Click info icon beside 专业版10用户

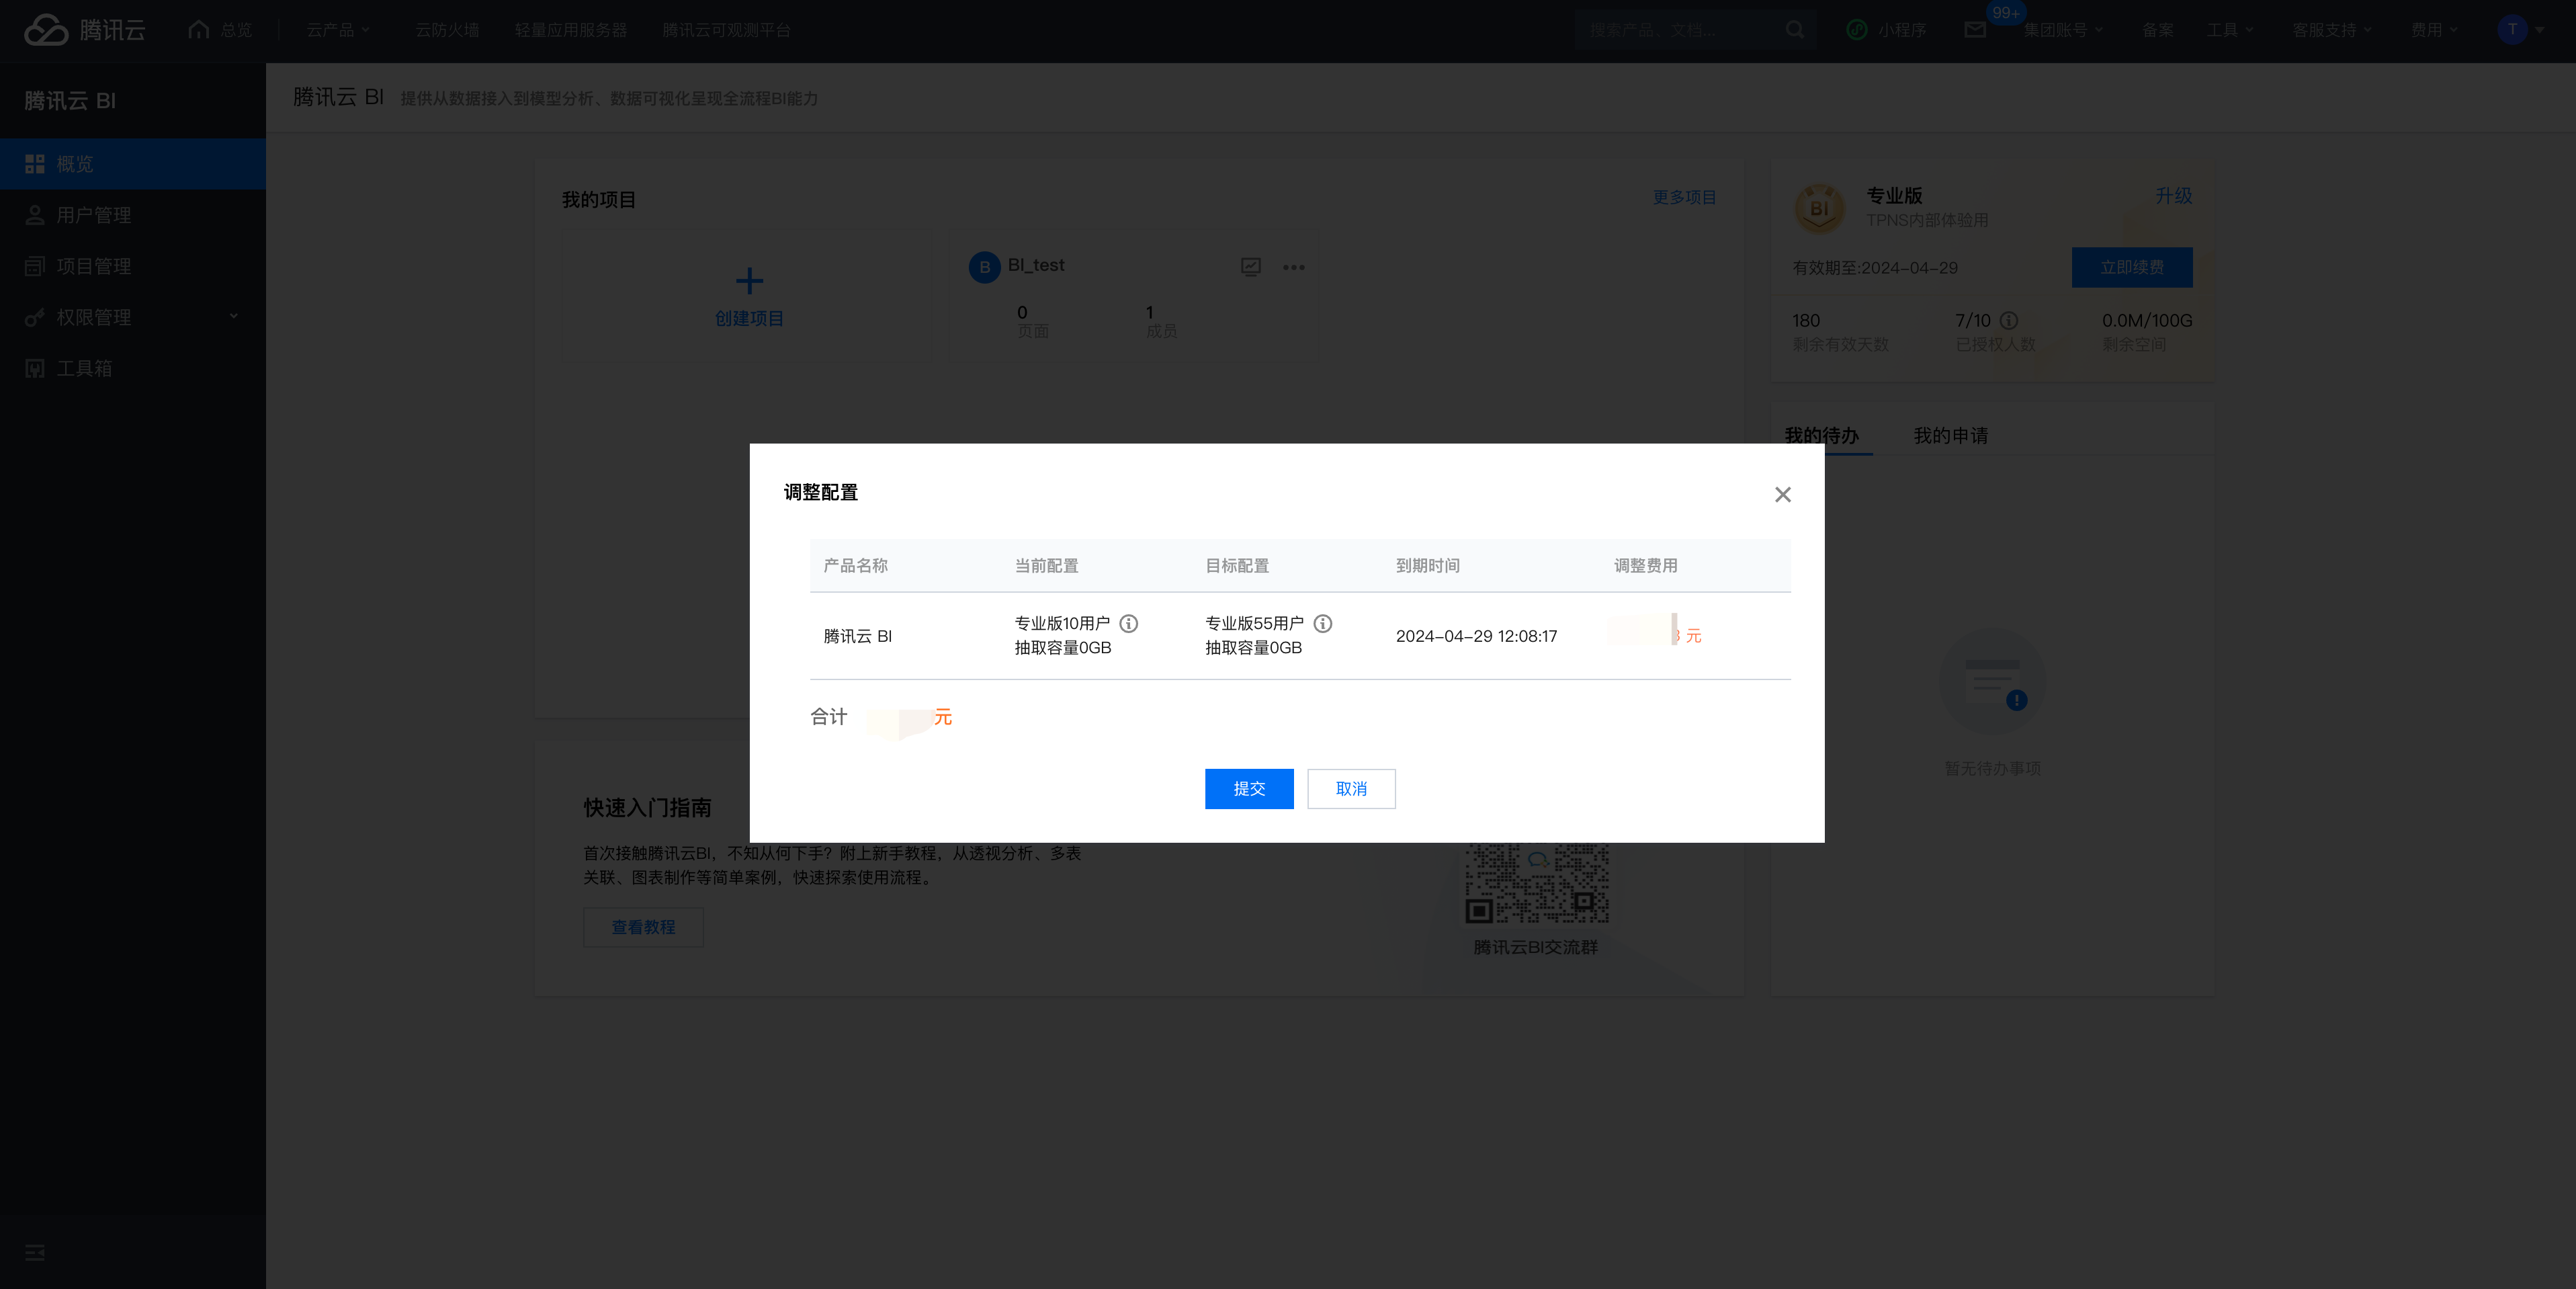(1128, 623)
